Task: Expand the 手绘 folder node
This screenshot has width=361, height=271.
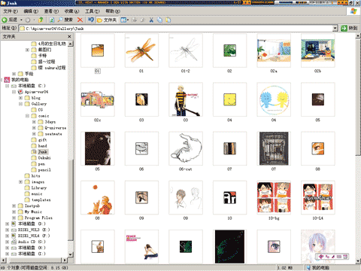Action: point(14,74)
